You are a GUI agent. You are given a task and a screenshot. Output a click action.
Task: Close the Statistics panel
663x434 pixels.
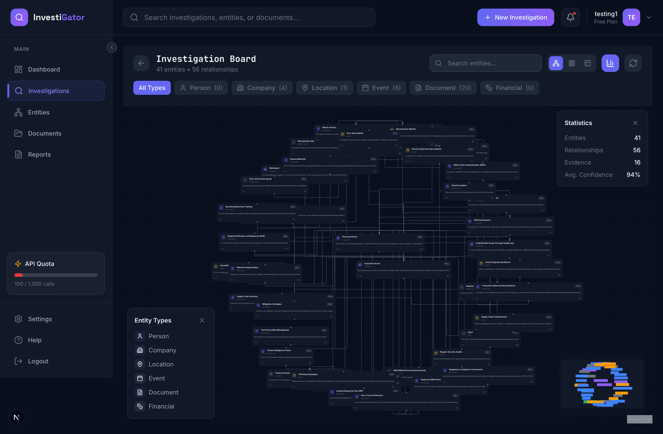(635, 123)
